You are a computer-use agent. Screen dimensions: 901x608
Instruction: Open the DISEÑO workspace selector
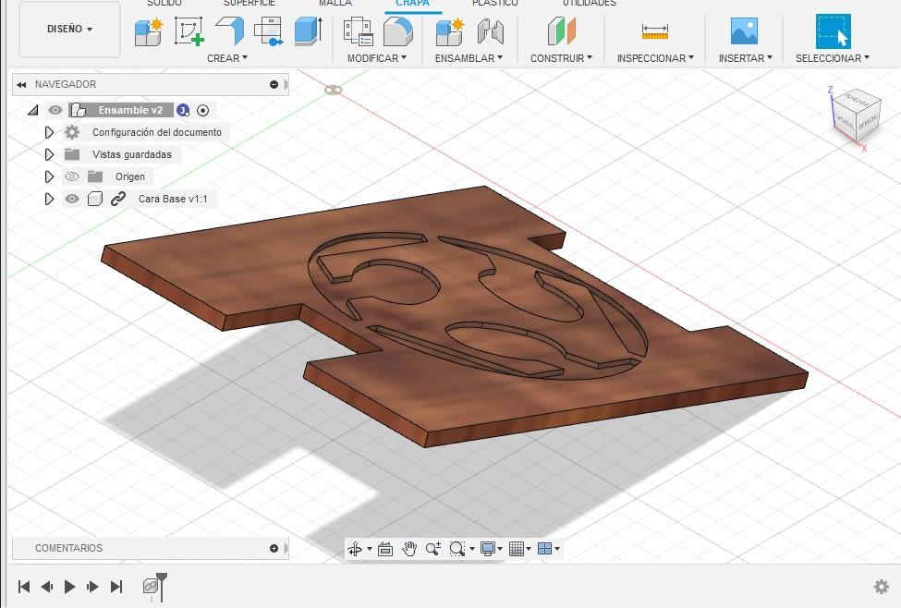tap(68, 29)
